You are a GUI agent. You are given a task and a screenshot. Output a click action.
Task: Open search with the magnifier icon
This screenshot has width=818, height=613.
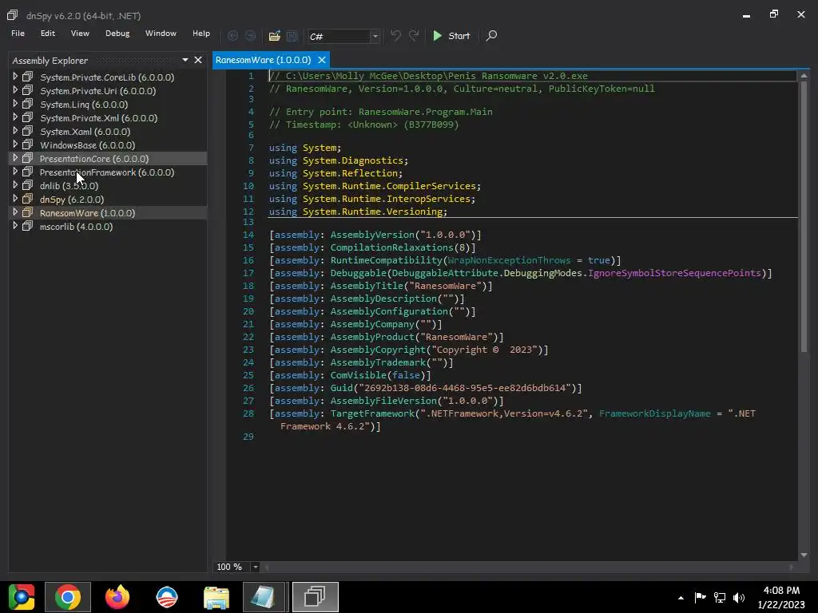point(491,35)
